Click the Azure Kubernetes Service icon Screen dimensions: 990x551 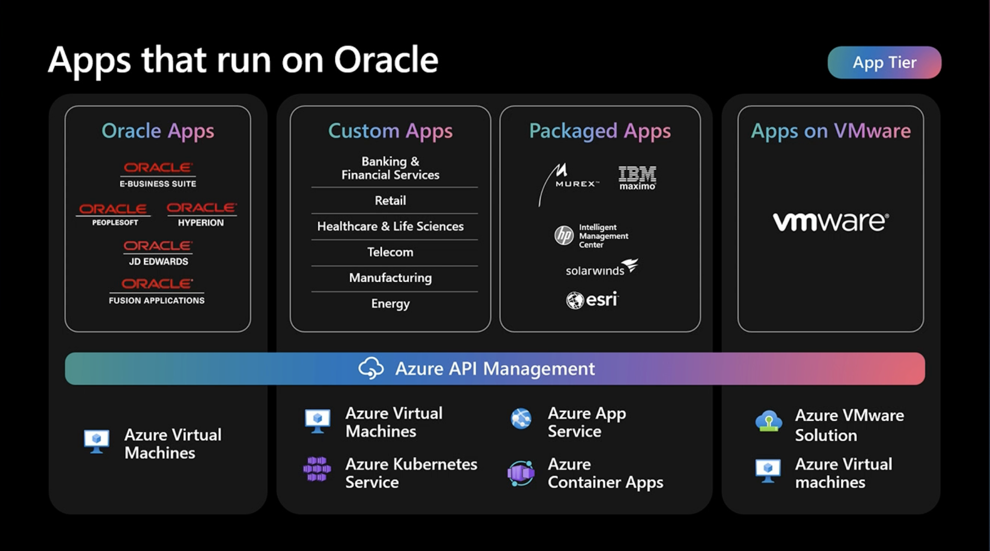pos(317,469)
